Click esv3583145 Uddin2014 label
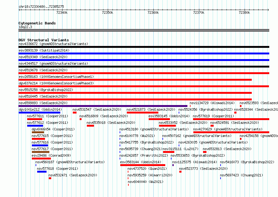Screen dimensions: 278x197 tap(169, 116)
